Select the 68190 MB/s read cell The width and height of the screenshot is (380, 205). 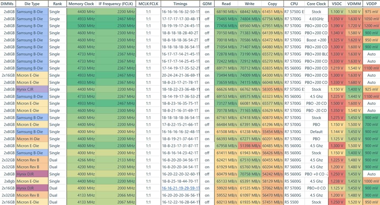pyautogui.click(x=226, y=11)
